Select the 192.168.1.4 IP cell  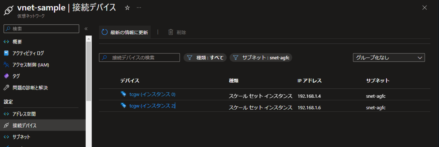point(309,96)
